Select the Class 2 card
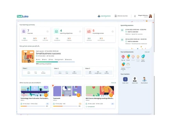 pyautogui.click(x=67, y=72)
